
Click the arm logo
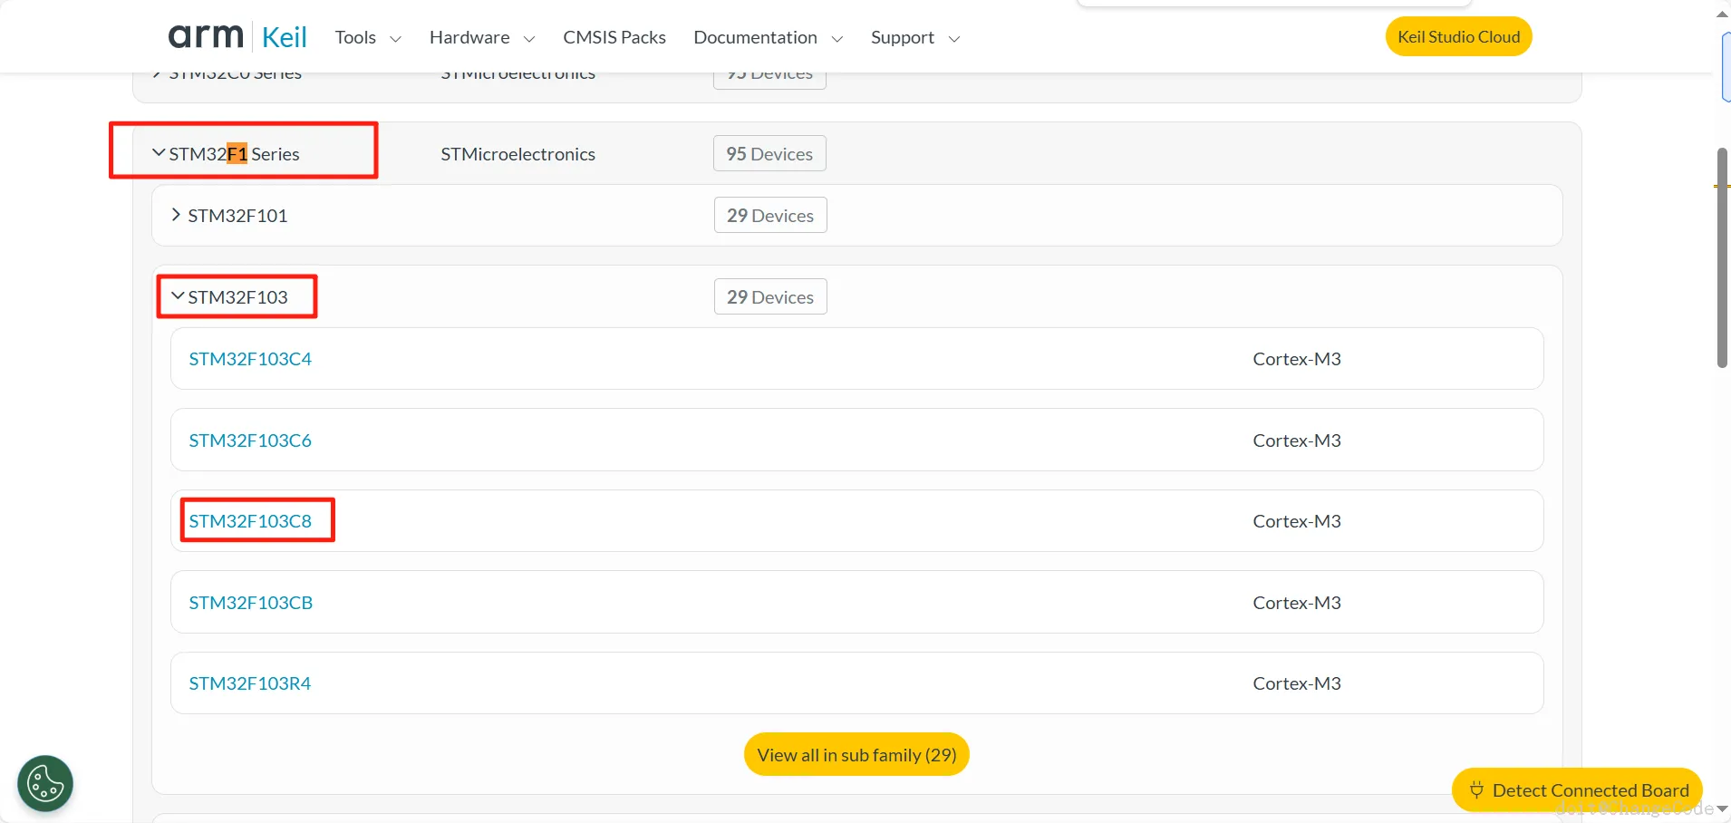pyautogui.click(x=206, y=36)
